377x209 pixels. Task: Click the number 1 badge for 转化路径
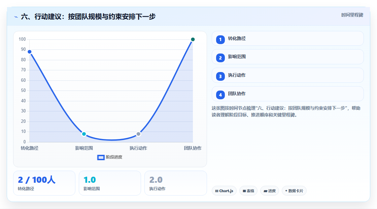[220, 39]
